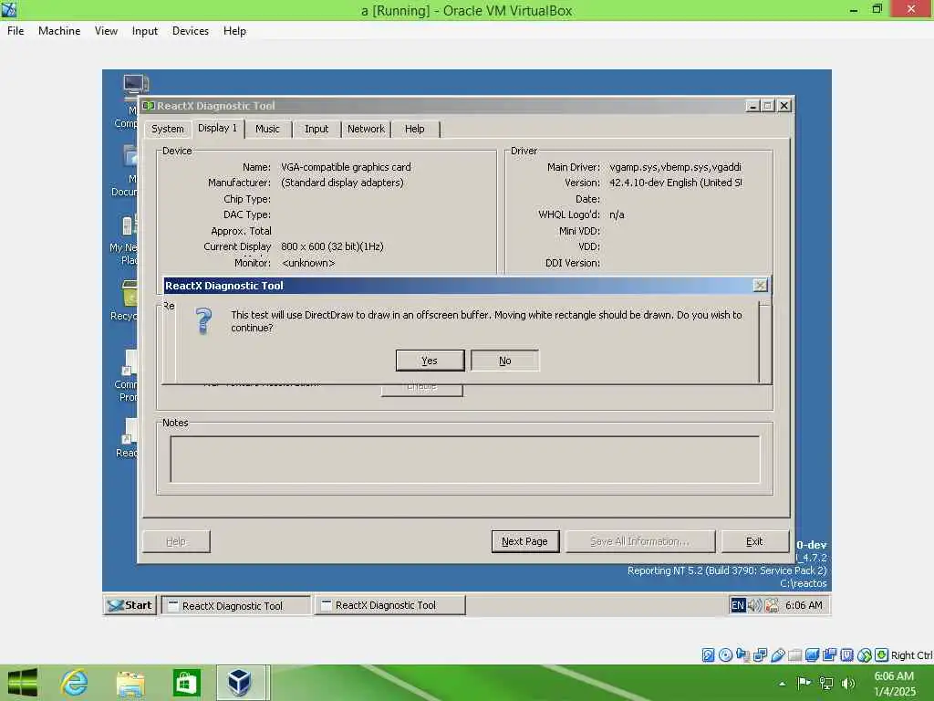The image size is (934, 701).
Task: Click the guest tray hardware removal icon
Action: click(772, 605)
